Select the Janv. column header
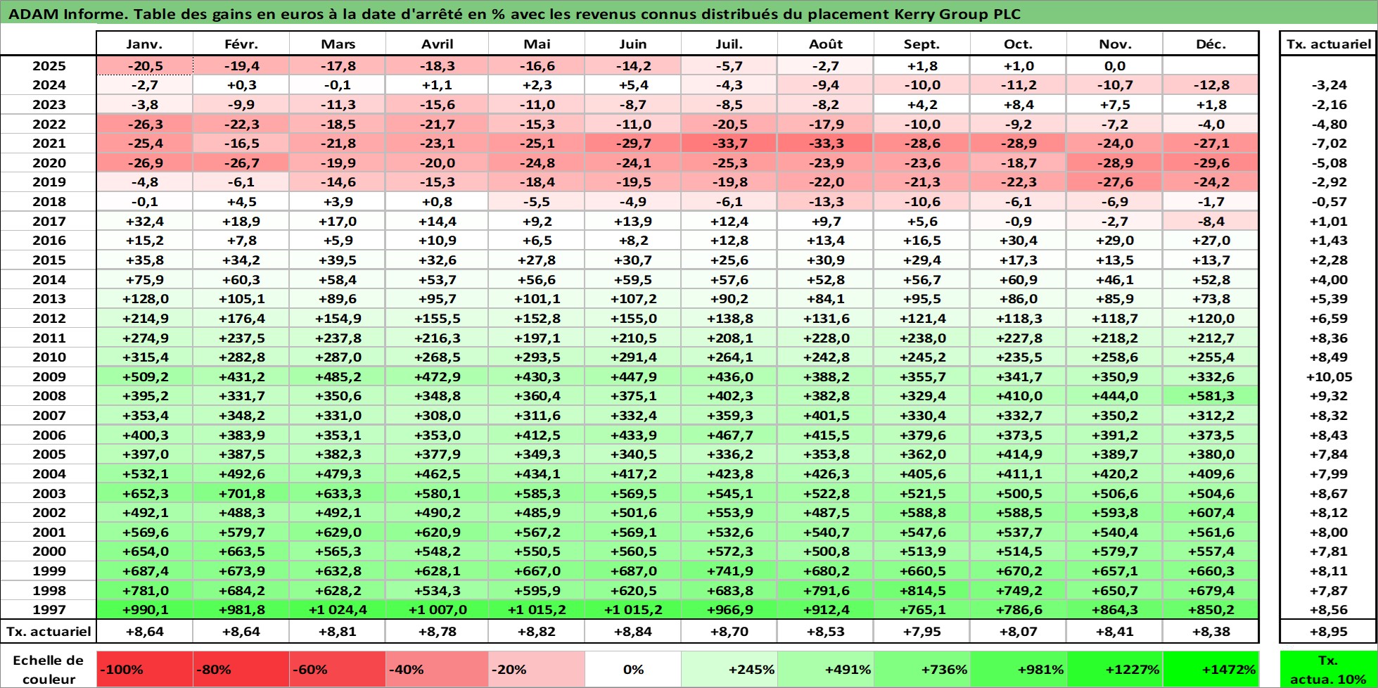The height and width of the screenshot is (688, 1378). pyautogui.click(x=144, y=44)
